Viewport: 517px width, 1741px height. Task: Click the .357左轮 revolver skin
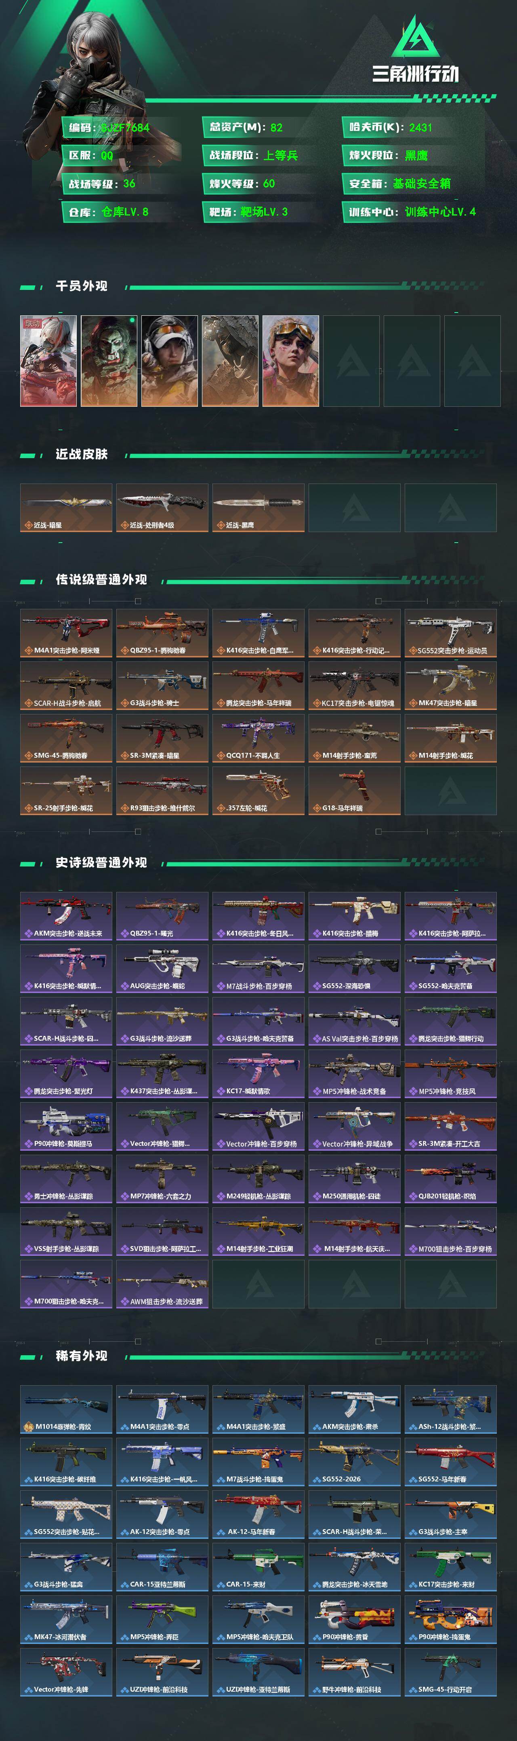click(258, 790)
